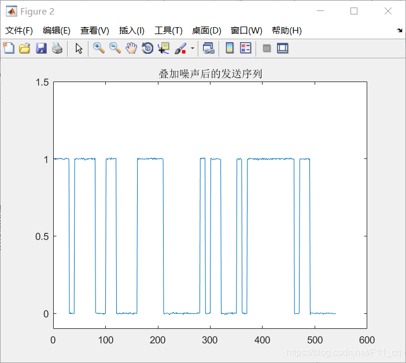Click the MATLAB logo in the title bar
The image size is (406, 363).
12,12
